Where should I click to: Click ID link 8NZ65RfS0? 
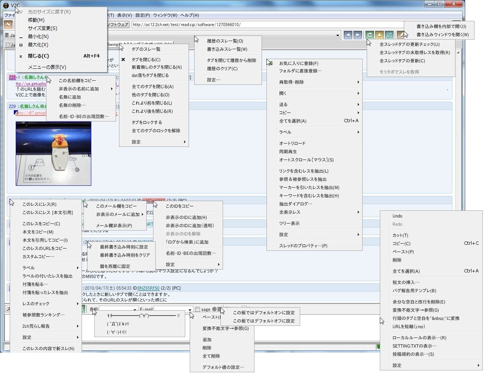click(149, 288)
